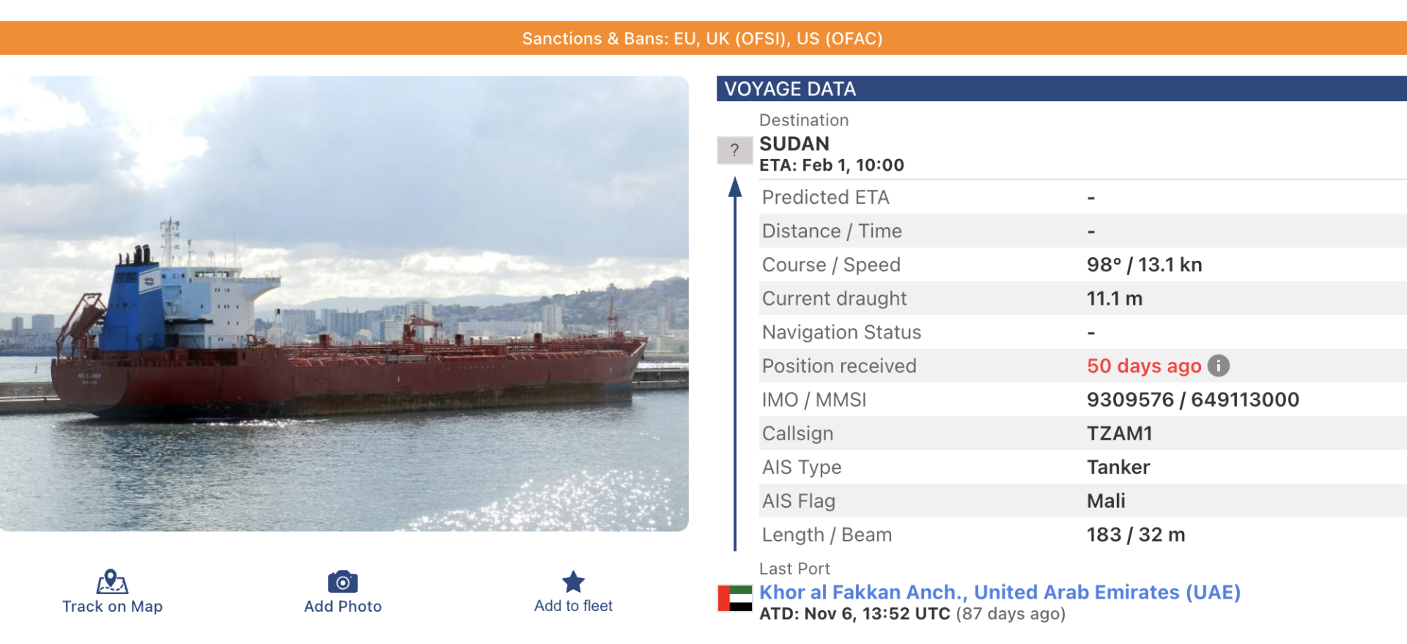Click the Add Photo camera icon
Image resolution: width=1407 pixels, height=644 pixels.
342,582
